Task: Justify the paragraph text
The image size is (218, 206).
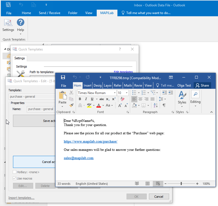Action: tap(153, 99)
